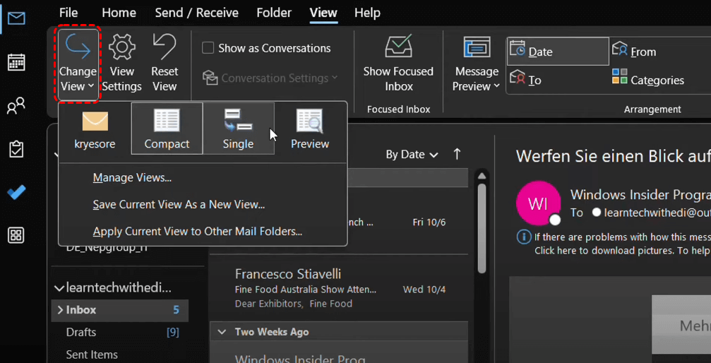
Task: Open the To Do blue checkmark icon
Action: [16, 193]
